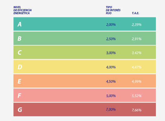
Task: Click the 5,52% T.A.E. value
Action: (137, 96)
